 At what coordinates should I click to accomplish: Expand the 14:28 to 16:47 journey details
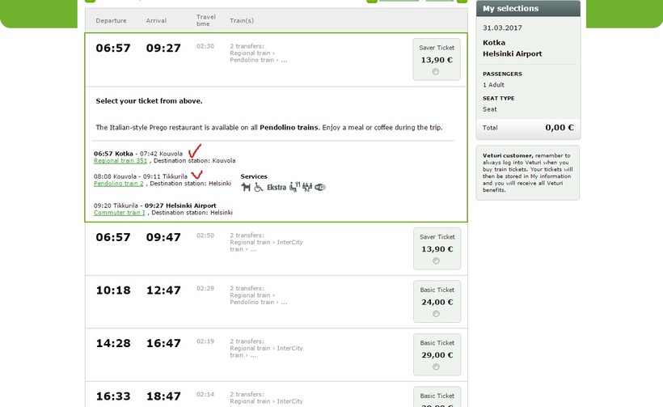(243, 354)
